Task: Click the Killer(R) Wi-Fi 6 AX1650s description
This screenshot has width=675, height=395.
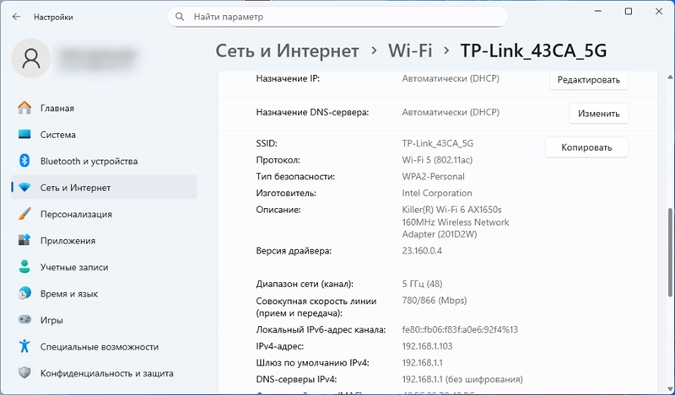Action: coord(456,222)
